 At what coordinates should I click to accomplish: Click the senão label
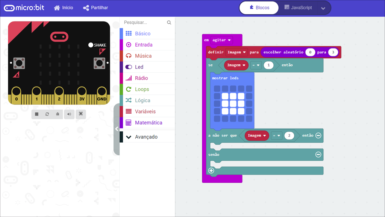click(x=214, y=155)
